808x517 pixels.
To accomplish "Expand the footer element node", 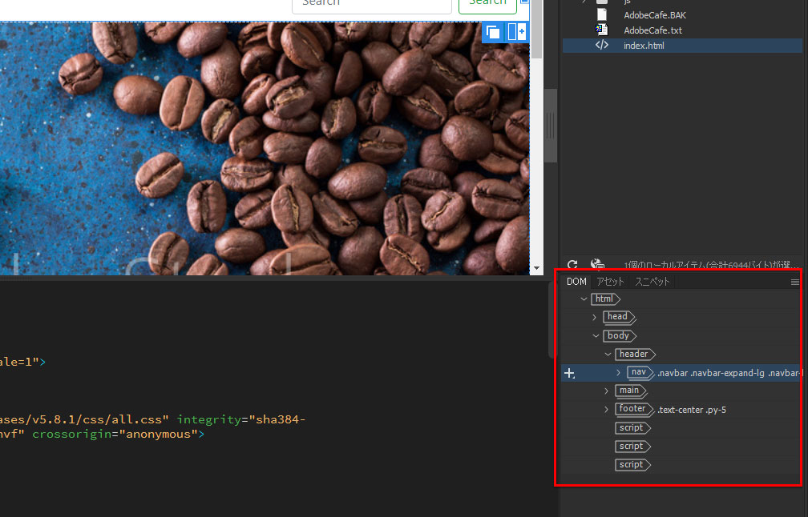I will point(607,410).
